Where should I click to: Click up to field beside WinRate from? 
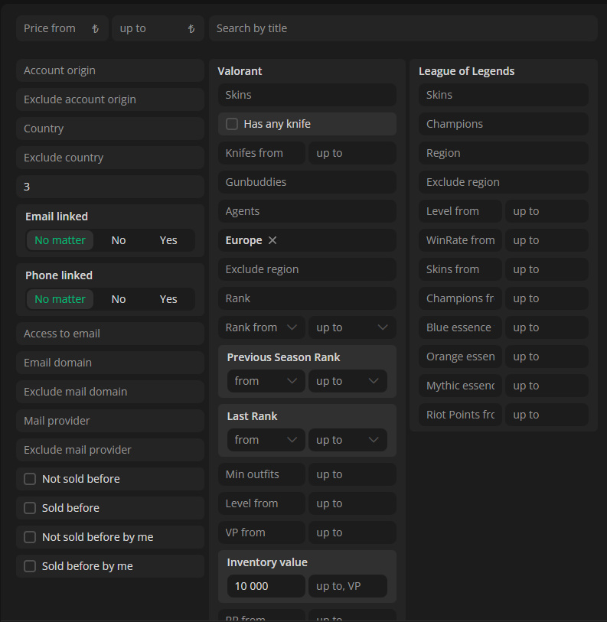pos(547,240)
